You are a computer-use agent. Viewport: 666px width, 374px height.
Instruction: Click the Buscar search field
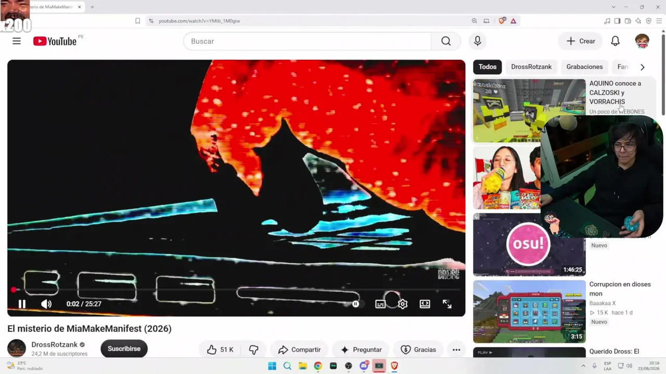click(x=307, y=41)
